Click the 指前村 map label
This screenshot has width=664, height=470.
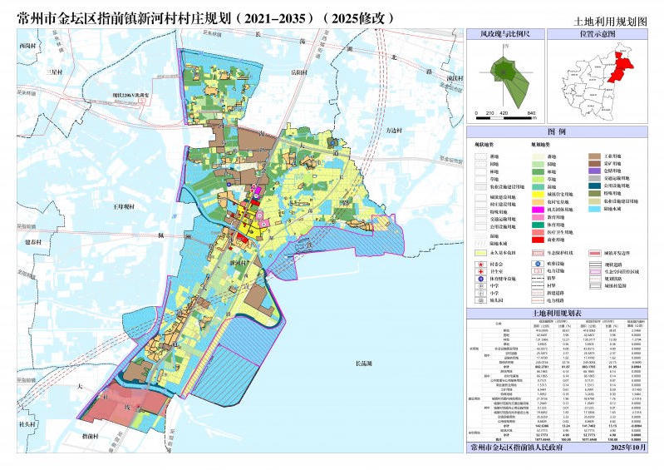[91, 436]
